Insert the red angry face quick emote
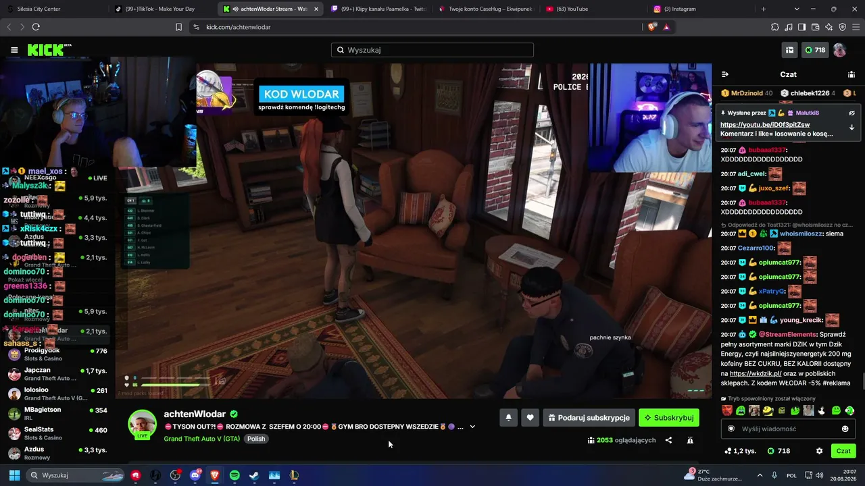 pyautogui.click(x=727, y=410)
